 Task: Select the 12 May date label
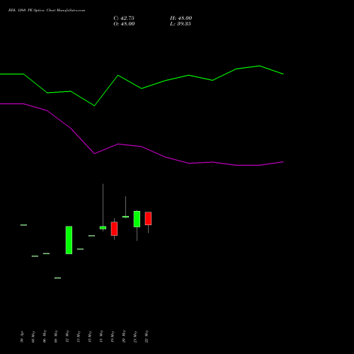67,336
